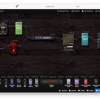This screenshot has width=100, height=100.
Task: Click trash icon above red pedal
Action: (x=17, y=40)
